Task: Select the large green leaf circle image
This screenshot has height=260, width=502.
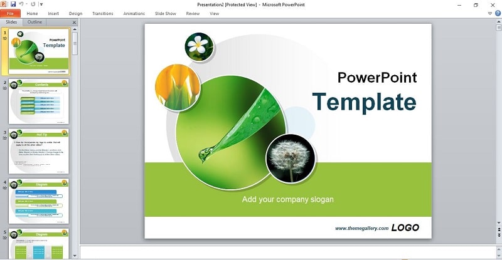Action: coord(230,132)
